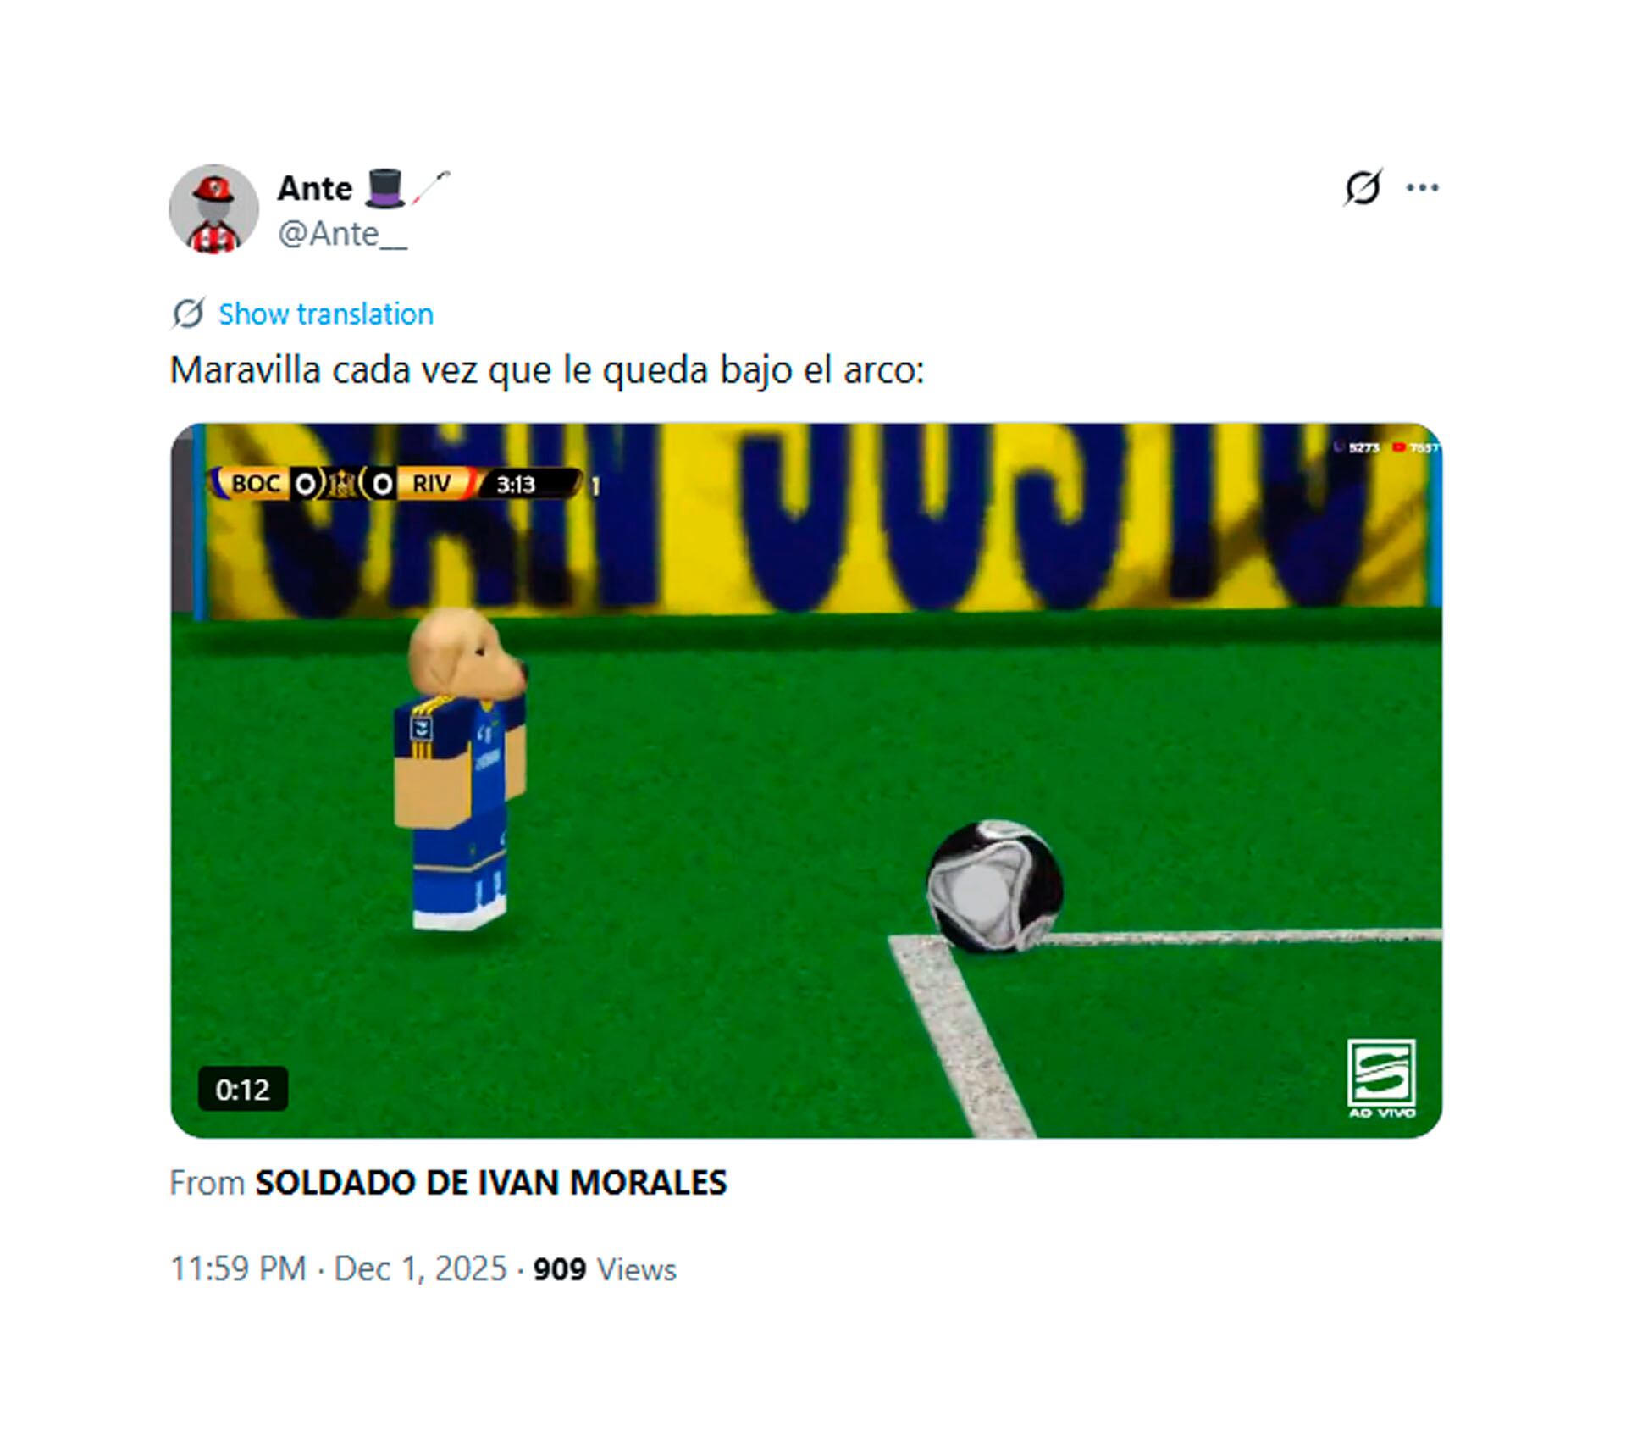Click the Grok translate icon before Show translation
The image size is (1626, 1454).
pos(188,314)
